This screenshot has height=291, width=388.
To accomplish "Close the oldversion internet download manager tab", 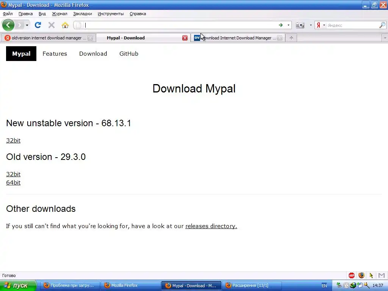I will tap(90, 38).
